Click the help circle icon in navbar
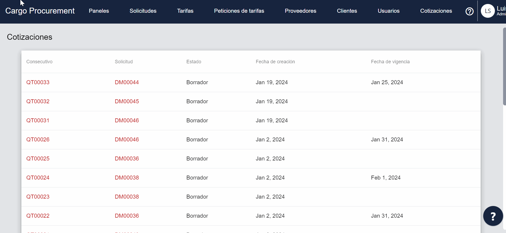506x233 pixels. coord(469,11)
